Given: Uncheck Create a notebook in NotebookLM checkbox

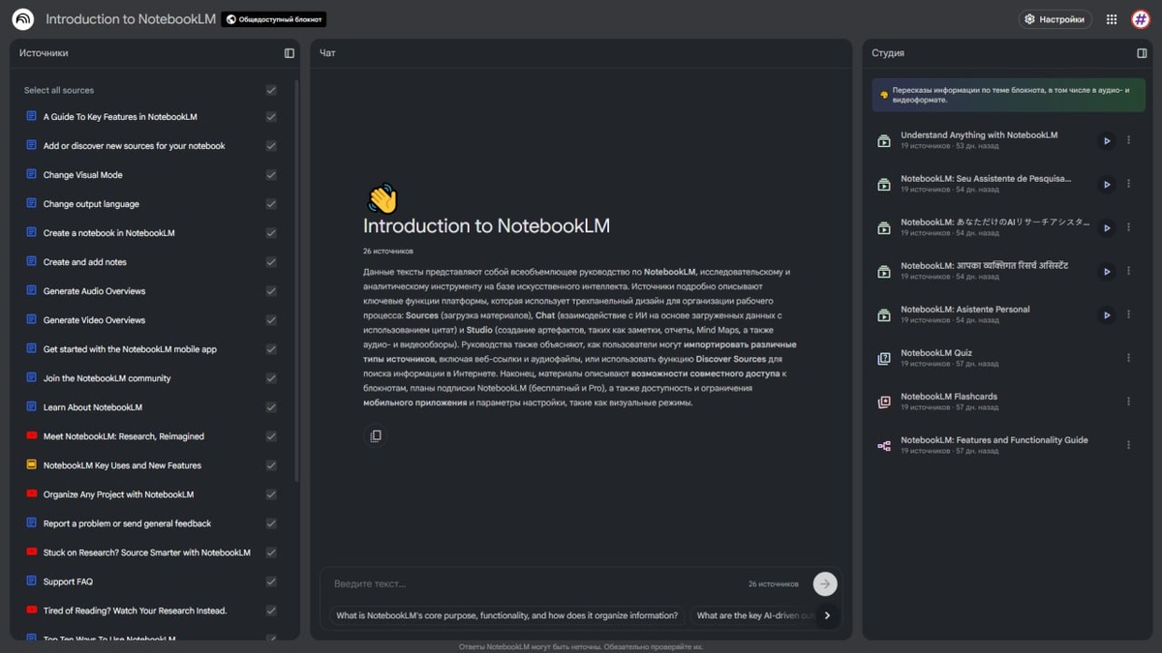Looking at the screenshot, I should coord(271,233).
